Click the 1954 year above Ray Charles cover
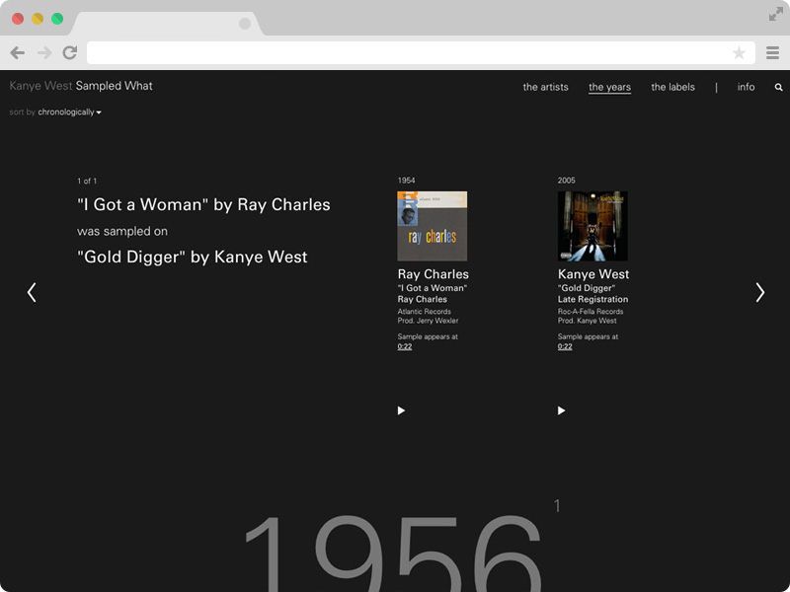 click(x=406, y=181)
